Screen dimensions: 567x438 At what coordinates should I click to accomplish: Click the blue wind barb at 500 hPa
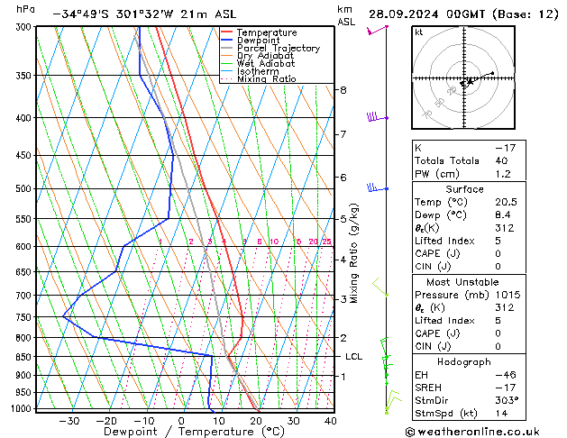[x=378, y=187]
